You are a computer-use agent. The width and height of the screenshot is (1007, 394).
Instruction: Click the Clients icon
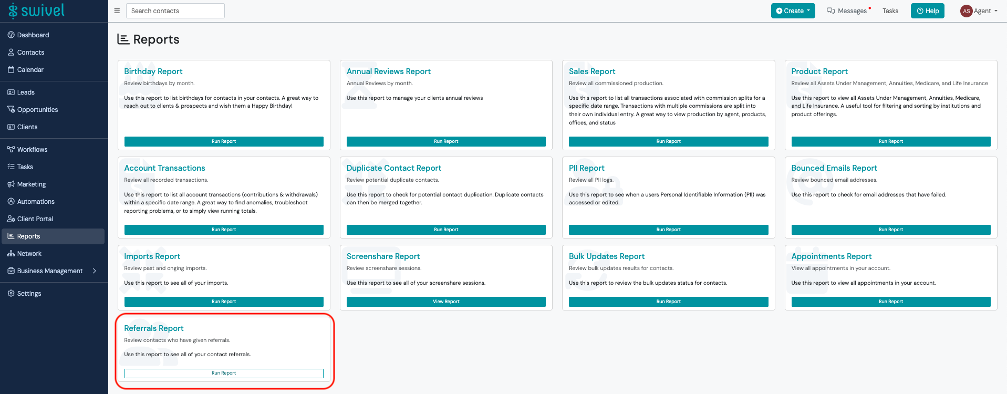(x=11, y=127)
